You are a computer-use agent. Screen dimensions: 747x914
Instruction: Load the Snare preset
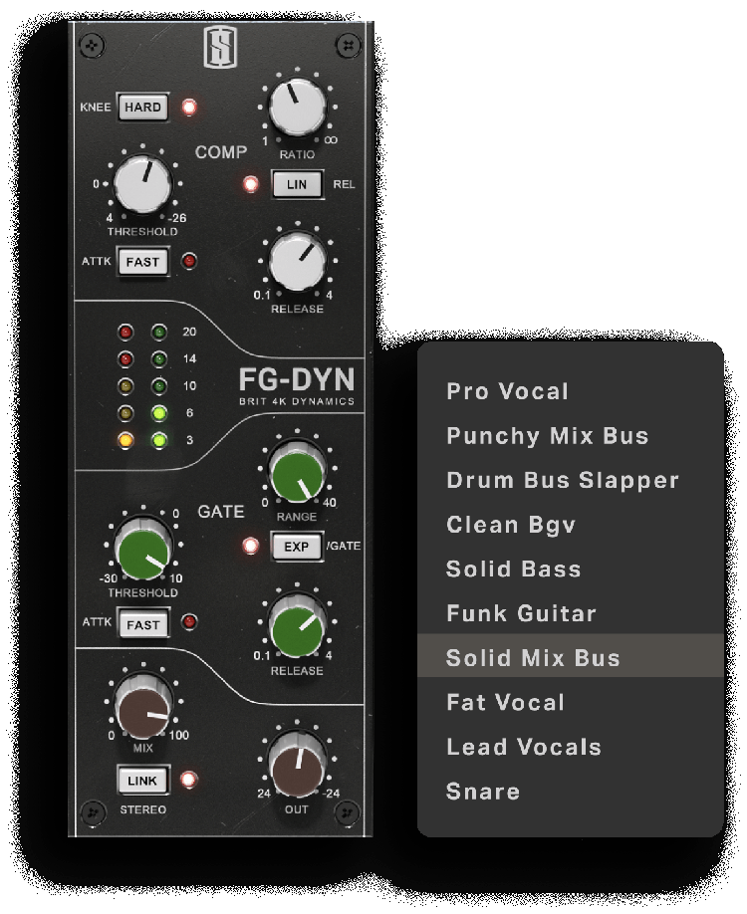point(571,791)
